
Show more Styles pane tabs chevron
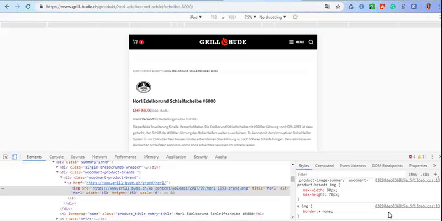click(x=434, y=165)
